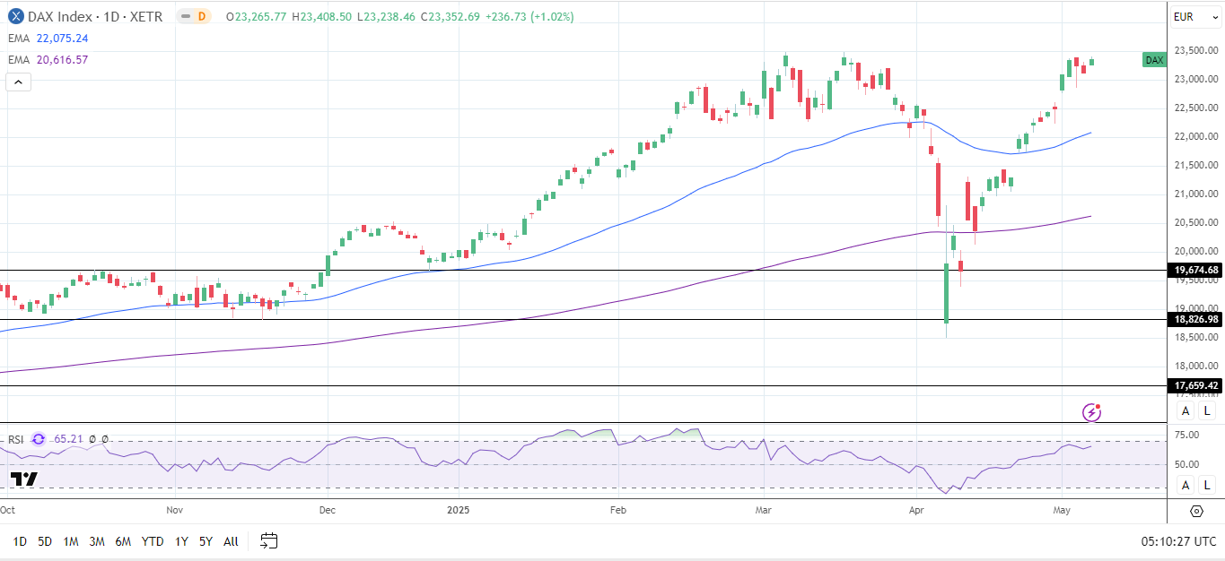Select the 1Y time range
Viewport: 1225px width, 561px height.
181,541
